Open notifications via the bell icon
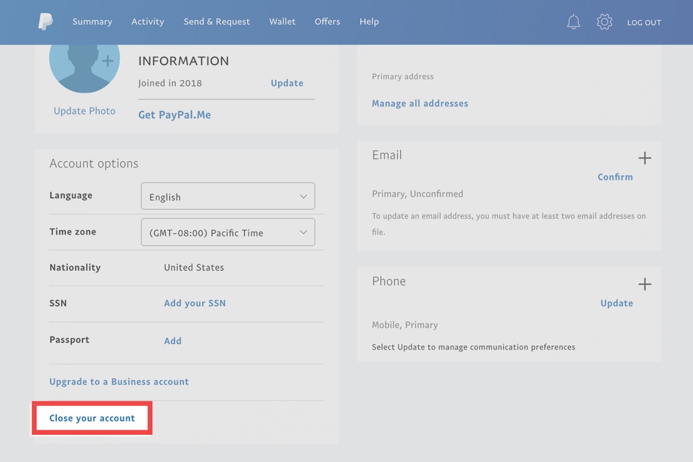This screenshot has height=462, width=693. point(573,21)
